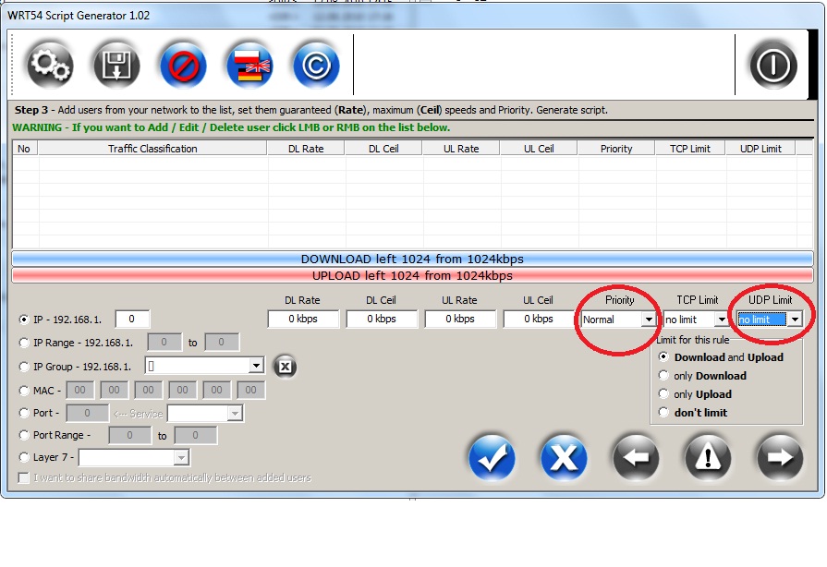Click the TCP Limit column header in list
This screenshot has height=567, width=827.
[x=690, y=149]
